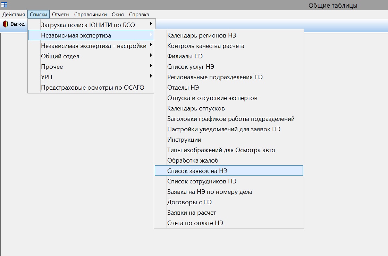This screenshot has height=256, width=388.
Task: Choose Заявка на НЭ по номеру дела
Action: 229,191
